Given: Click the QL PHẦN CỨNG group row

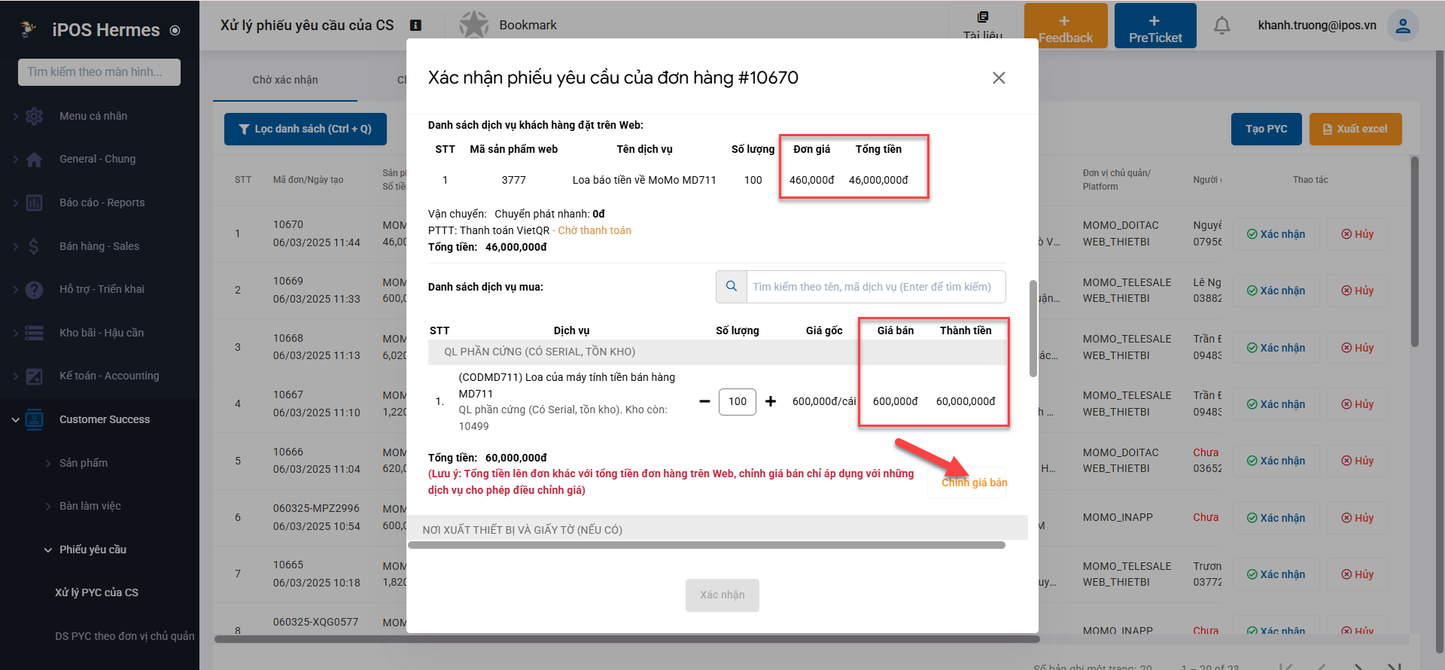Looking at the screenshot, I should tap(718, 352).
